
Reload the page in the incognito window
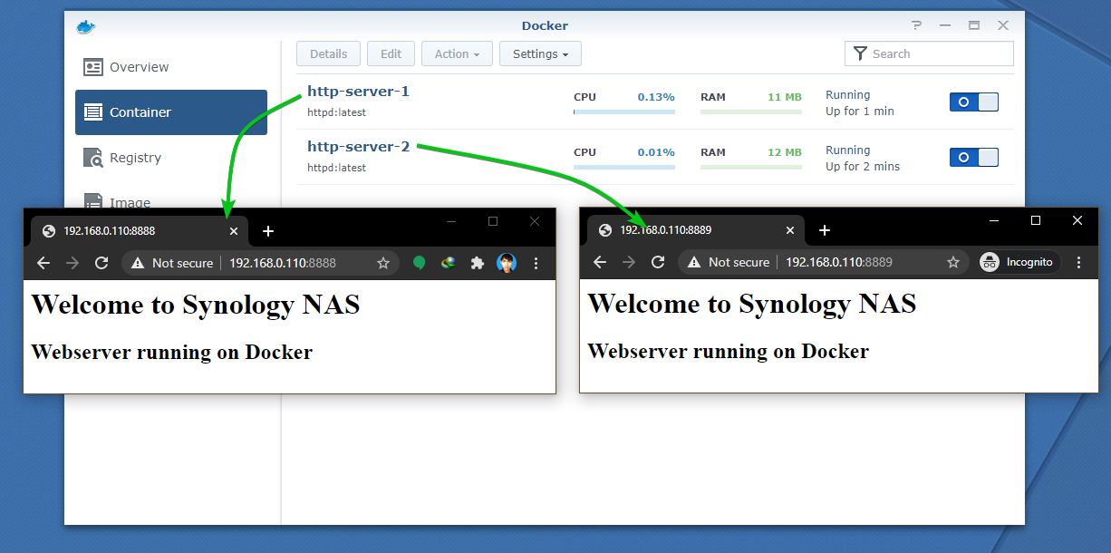point(658,262)
